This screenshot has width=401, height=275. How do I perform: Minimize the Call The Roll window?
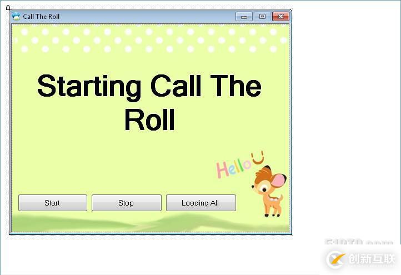coord(244,17)
